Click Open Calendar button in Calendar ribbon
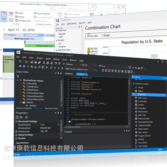This screenshot has width=167, height=167. click(x=43, y=13)
